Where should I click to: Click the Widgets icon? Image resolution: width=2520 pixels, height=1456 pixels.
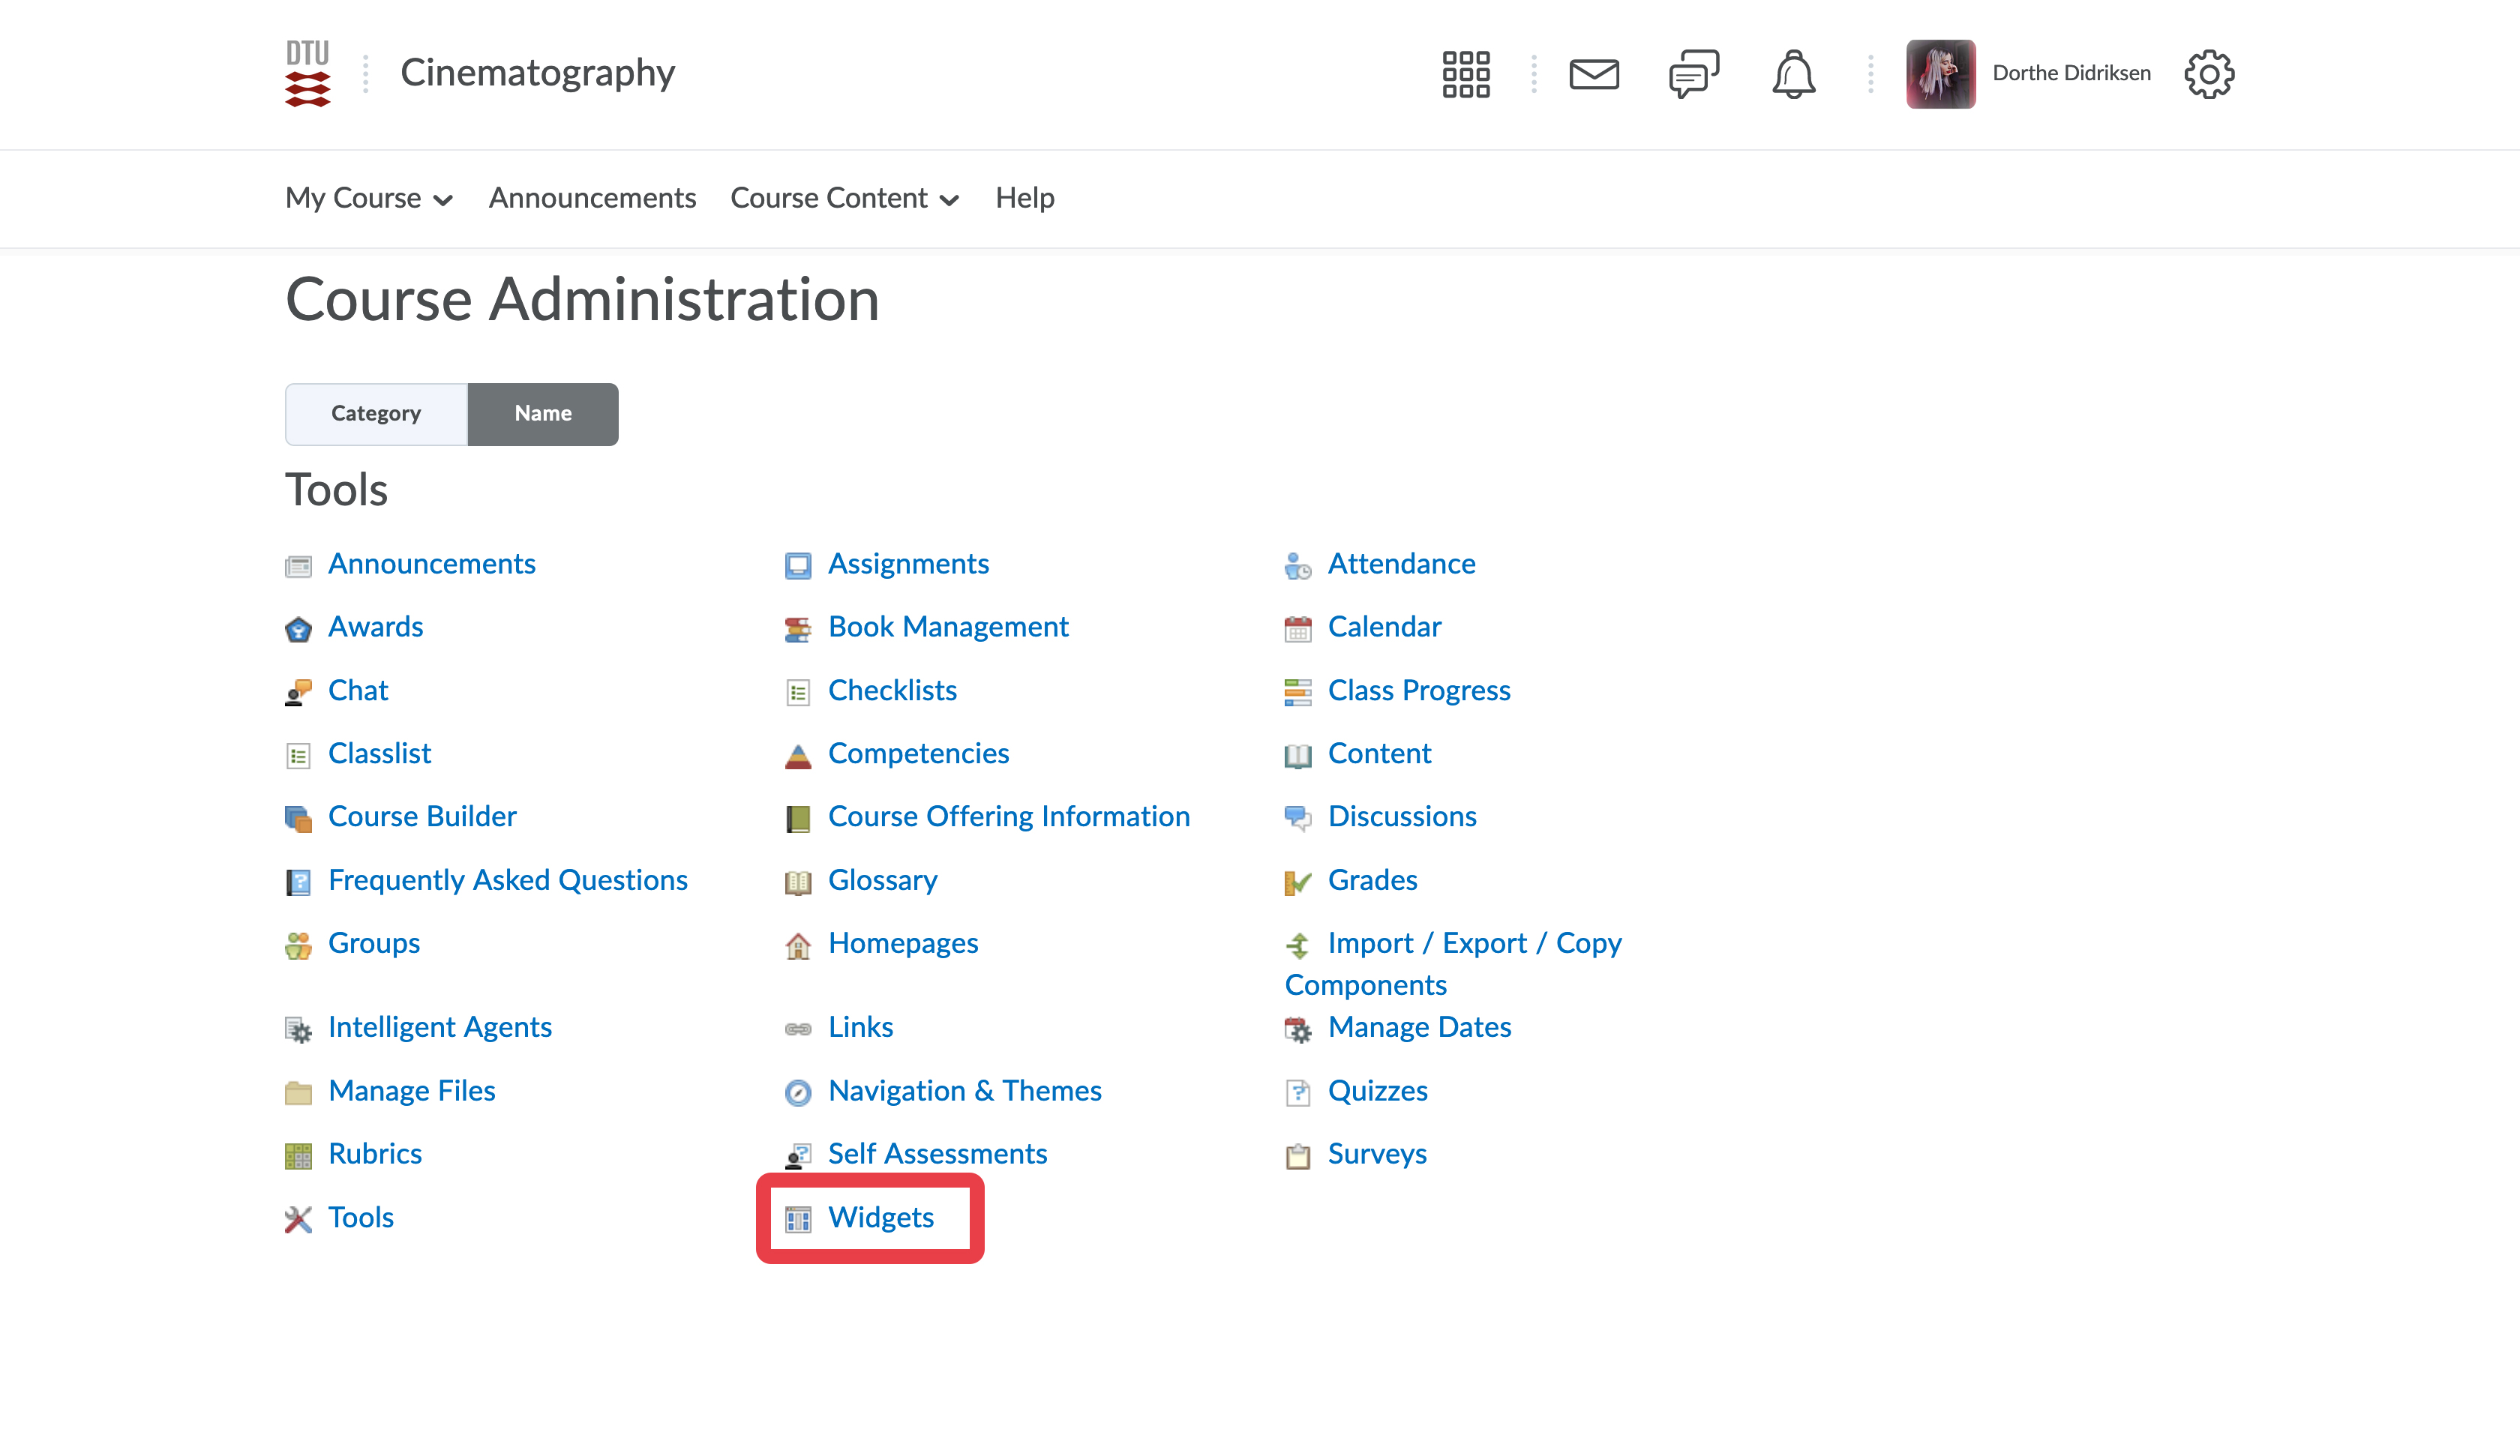[x=798, y=1219]
